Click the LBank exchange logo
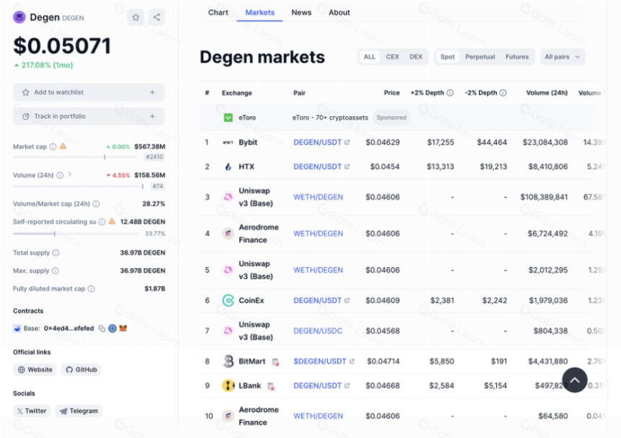 [228, 385]
